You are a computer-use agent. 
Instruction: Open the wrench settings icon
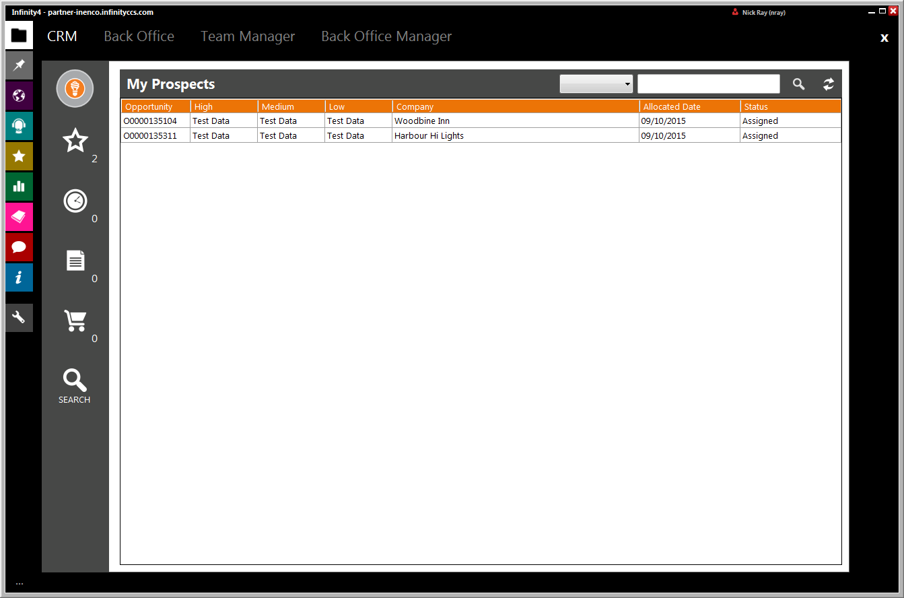(19, 317)
